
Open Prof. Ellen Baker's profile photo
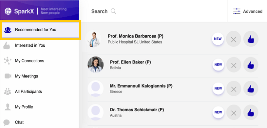pyautogui.click(x=96, y=65)
